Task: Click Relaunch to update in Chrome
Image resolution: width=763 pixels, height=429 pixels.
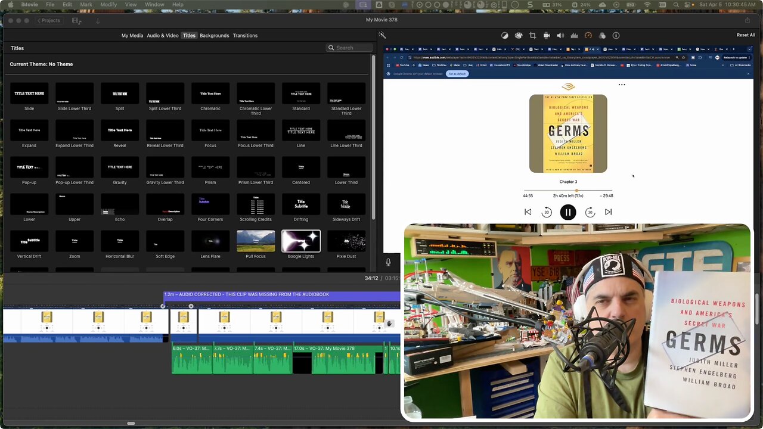Action: [x=736, y=57]
